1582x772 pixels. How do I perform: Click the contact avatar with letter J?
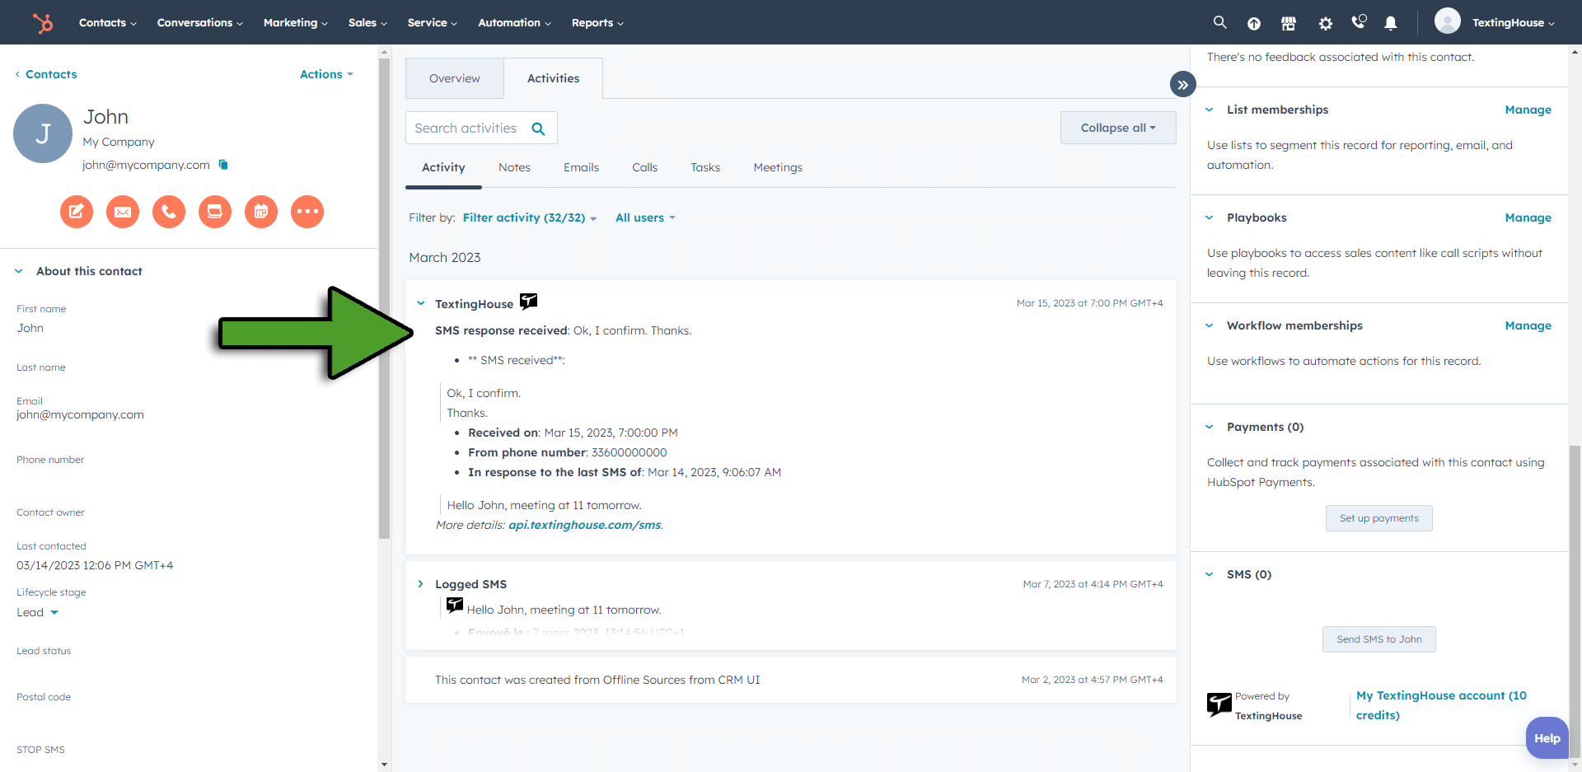(x=43, y=133)
